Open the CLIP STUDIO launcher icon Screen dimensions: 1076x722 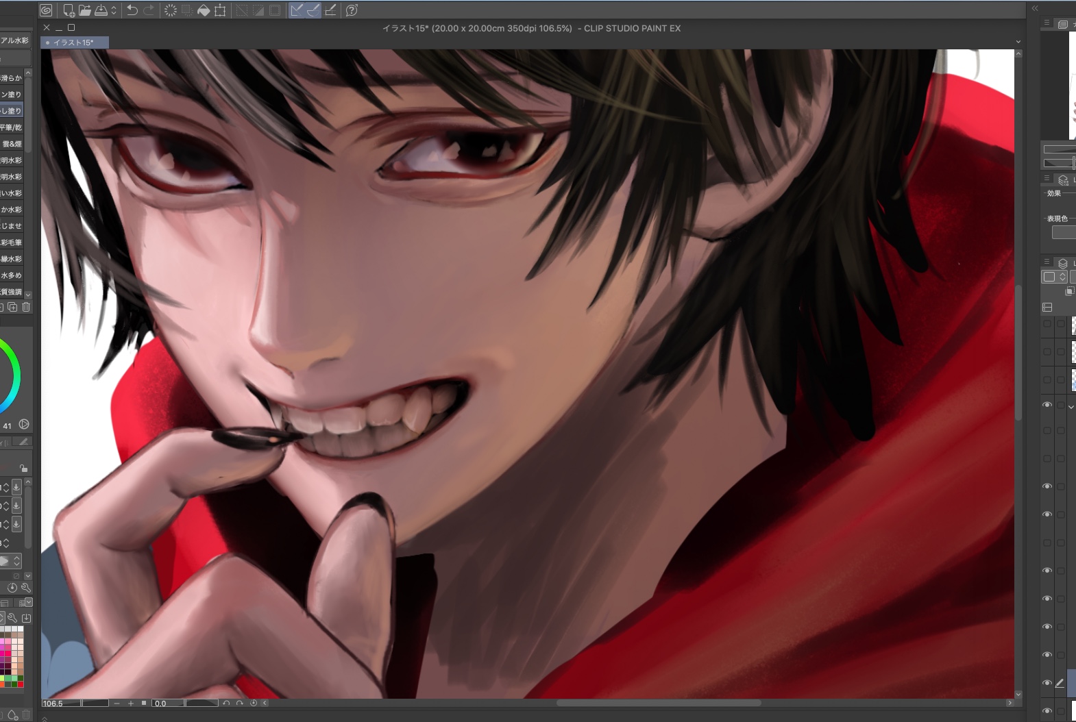(46, 10)
